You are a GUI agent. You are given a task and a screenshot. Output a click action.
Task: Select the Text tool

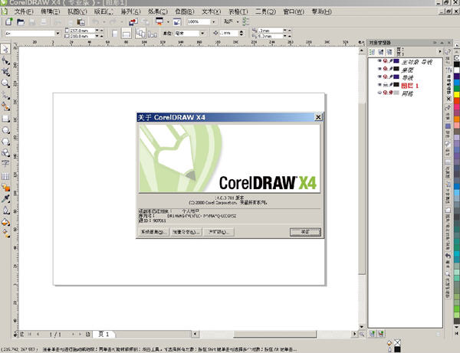tap(5, 163)
